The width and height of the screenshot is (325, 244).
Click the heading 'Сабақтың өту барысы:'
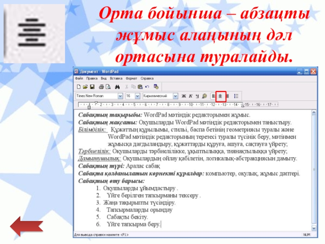point(111,181)
